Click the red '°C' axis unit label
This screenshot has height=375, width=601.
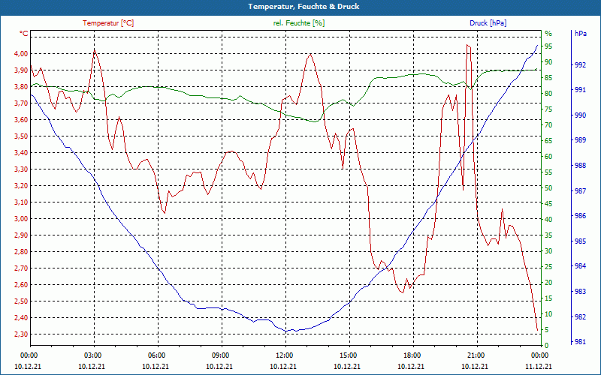pyautogui.click(x=24, y=34)
